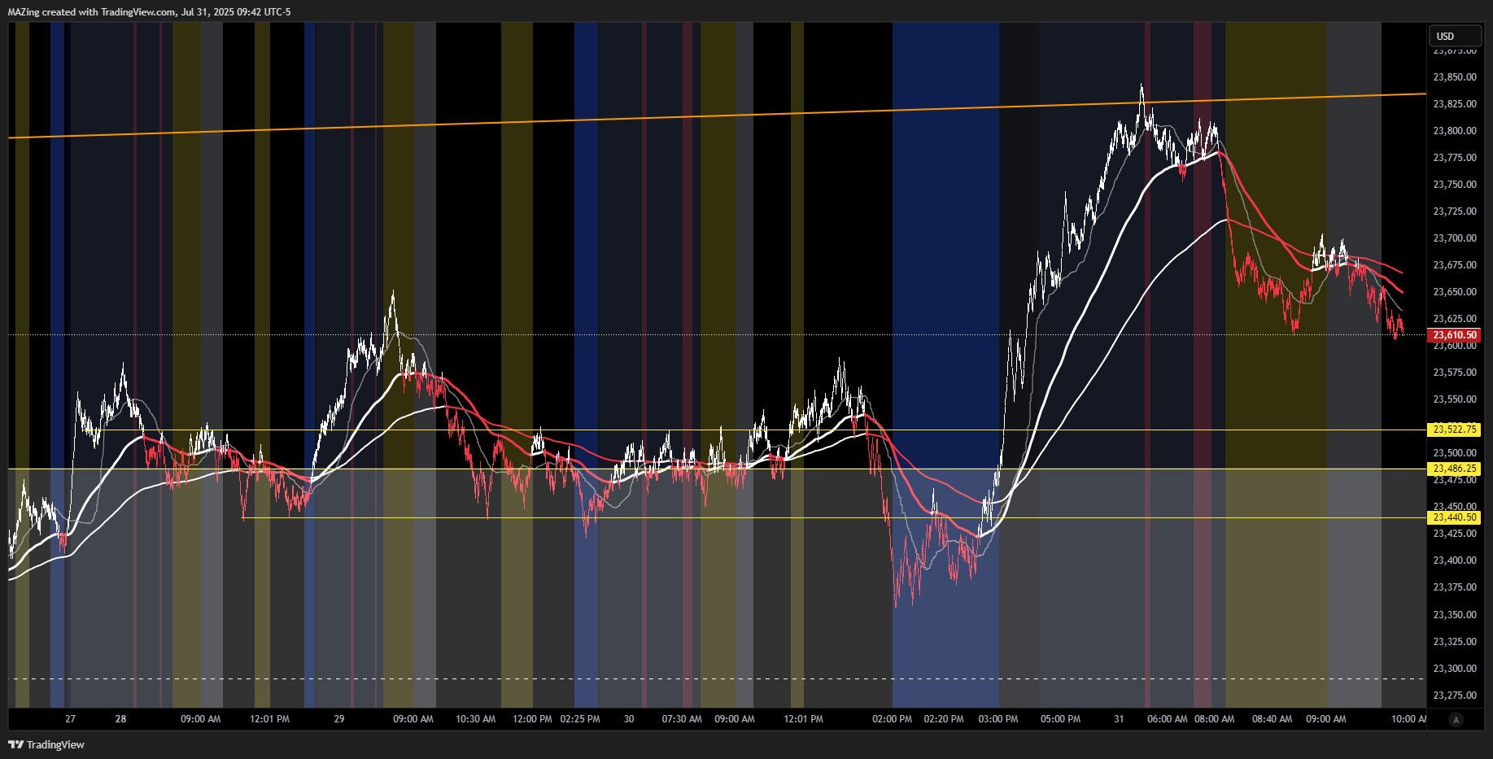Click the 23,775.00 price axis value

(x=1455, y=158)
